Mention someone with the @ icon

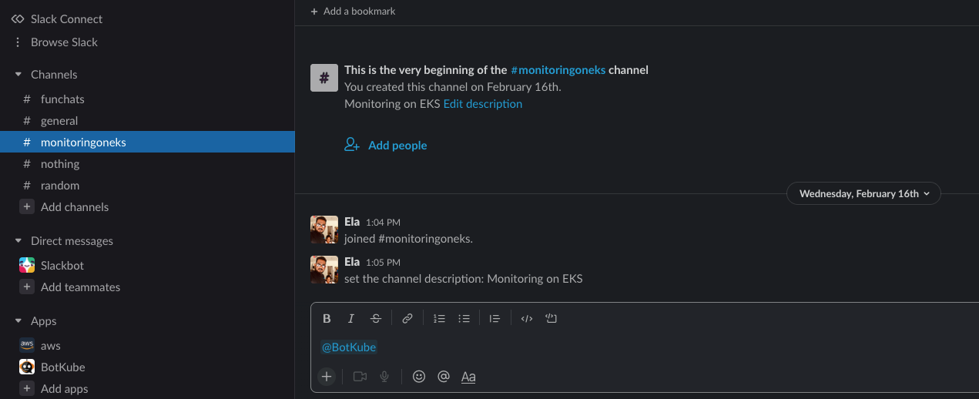443,377
